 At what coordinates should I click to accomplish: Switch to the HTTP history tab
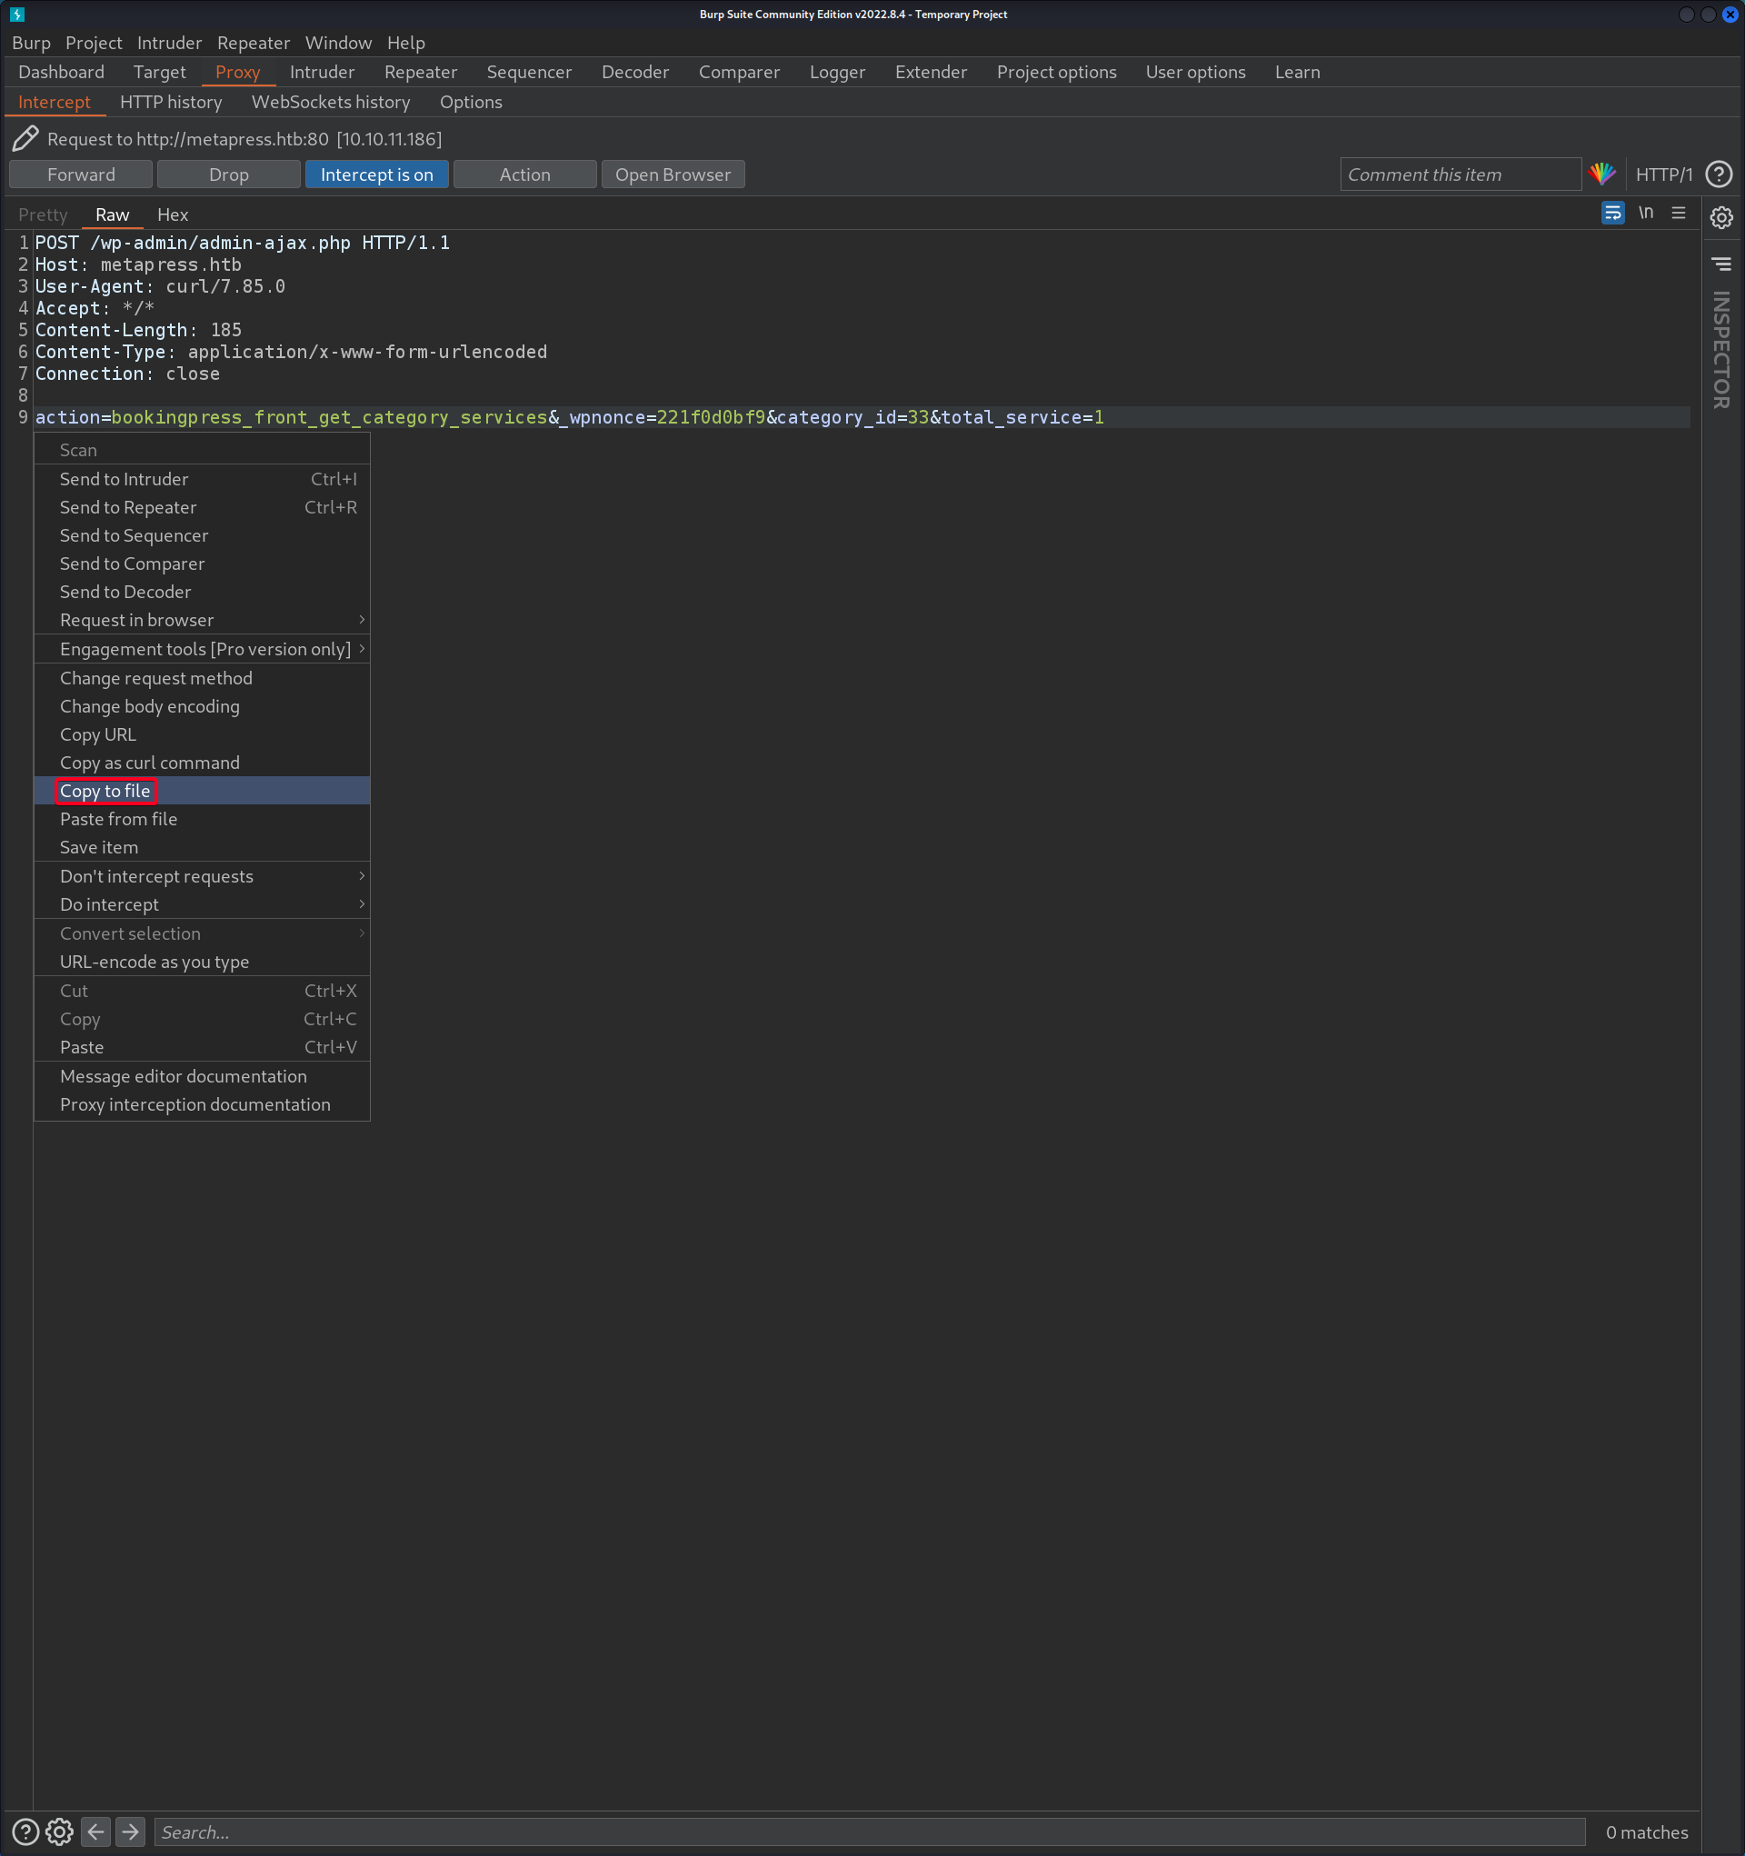coord(171,102)
